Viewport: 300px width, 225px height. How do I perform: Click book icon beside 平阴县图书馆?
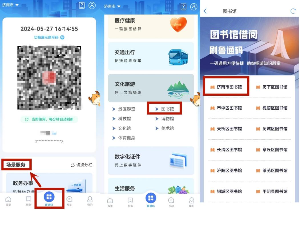[x=258, y=192]
